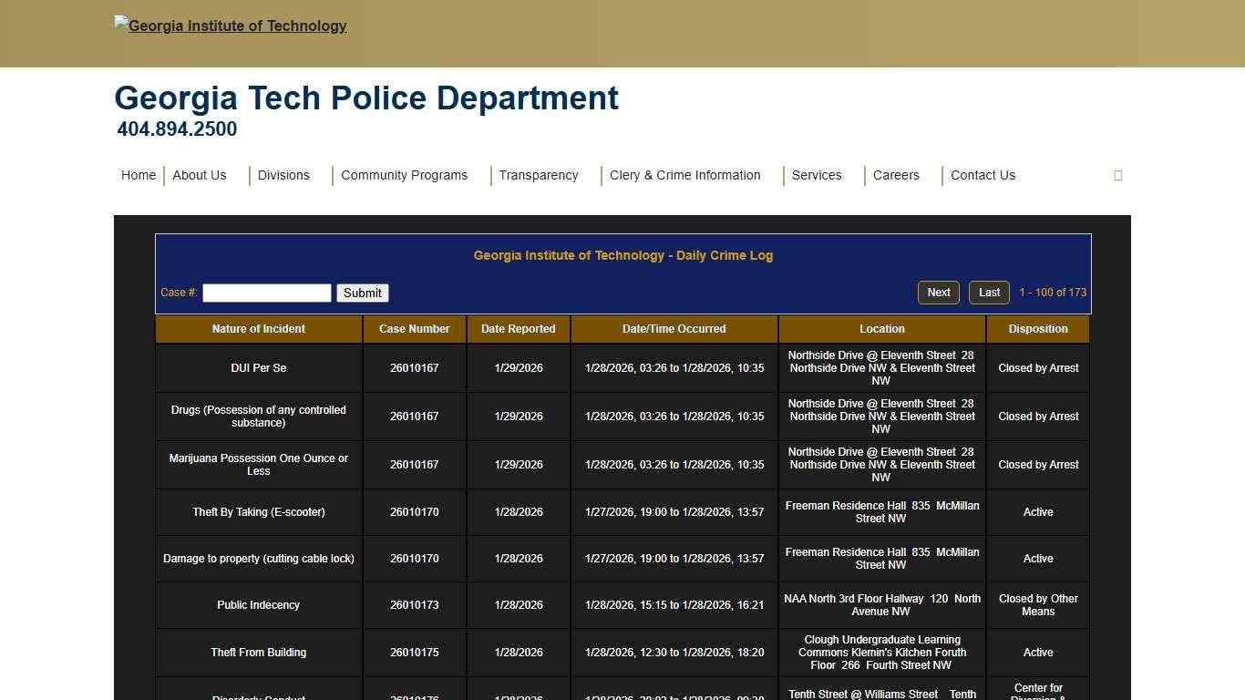Expand the Community Programs menu

click(404, 175)
